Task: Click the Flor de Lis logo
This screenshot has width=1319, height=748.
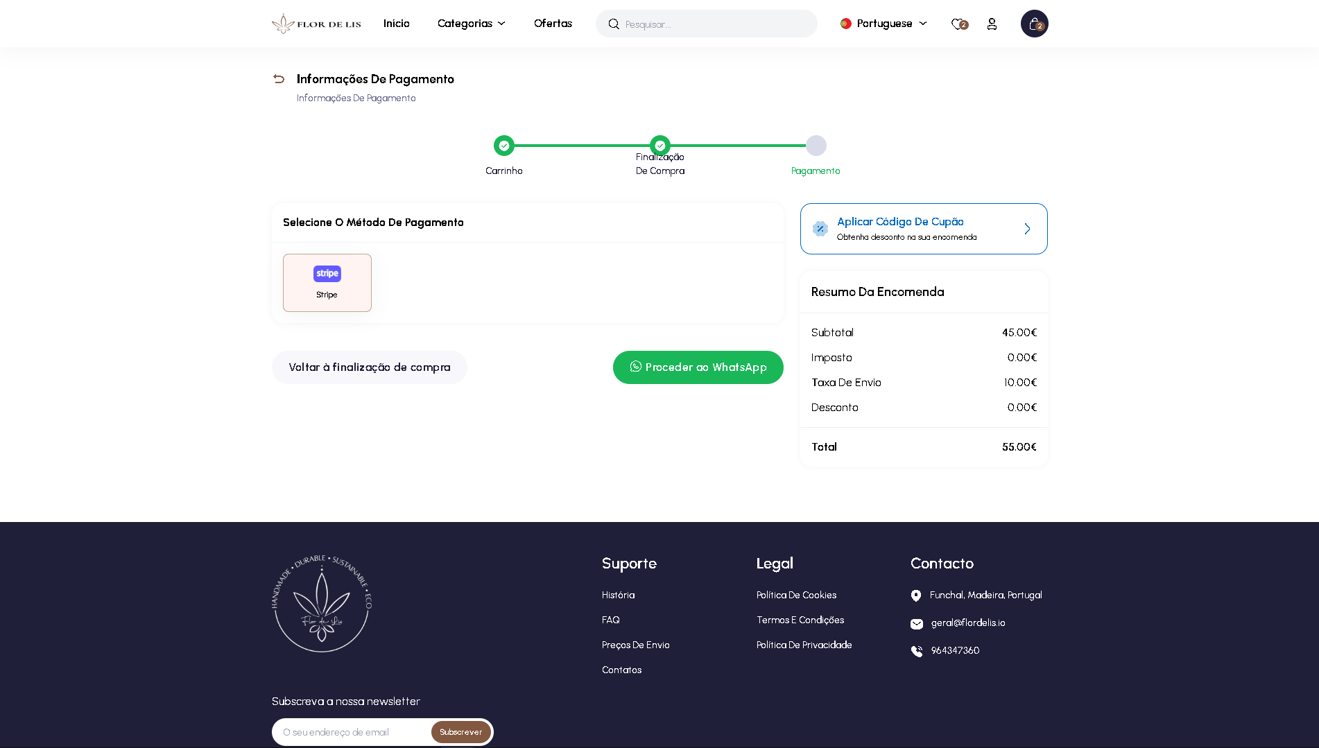Action: (316, 23)
